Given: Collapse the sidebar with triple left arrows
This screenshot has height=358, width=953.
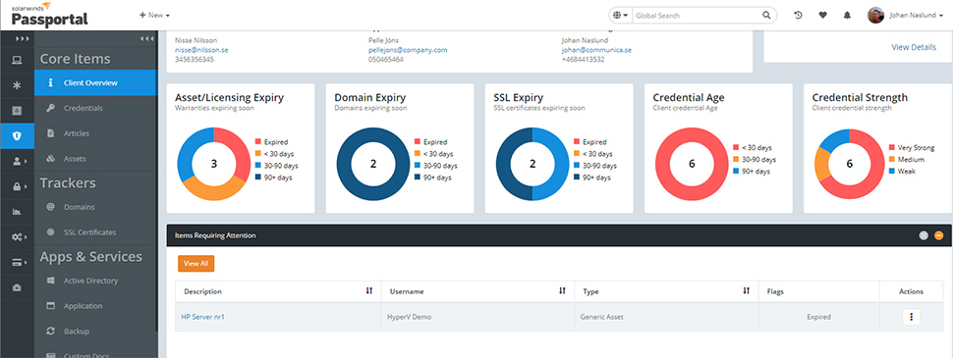Looking at the screenshot, I should [x=146, y=39].
